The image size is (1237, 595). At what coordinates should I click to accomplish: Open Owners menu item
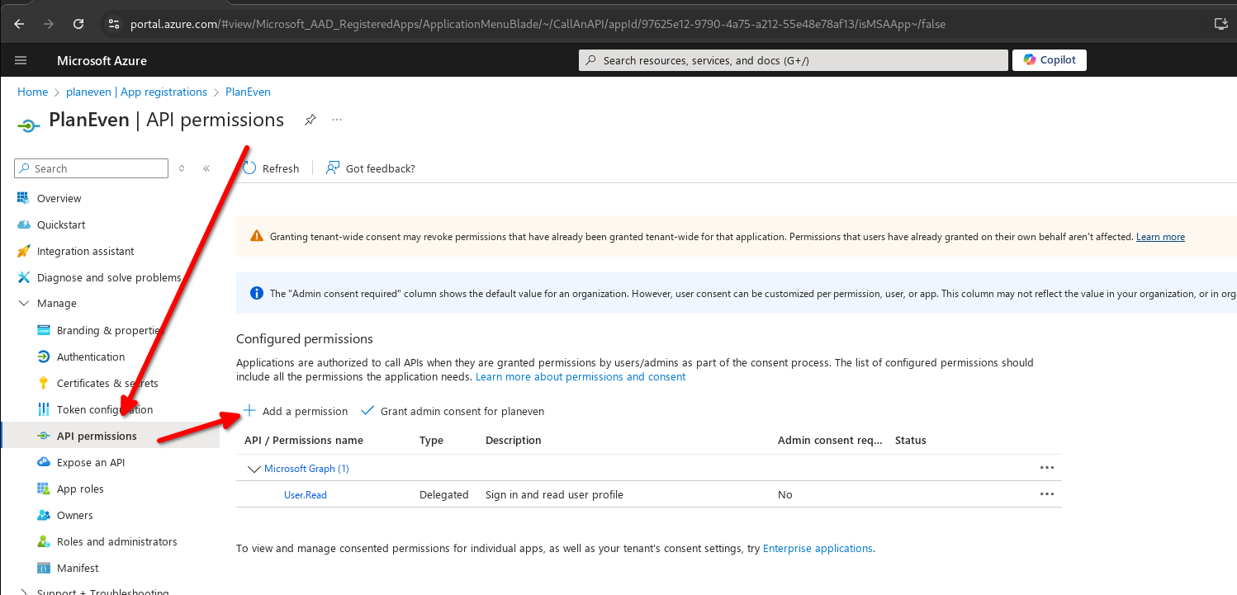coord(75,515)
